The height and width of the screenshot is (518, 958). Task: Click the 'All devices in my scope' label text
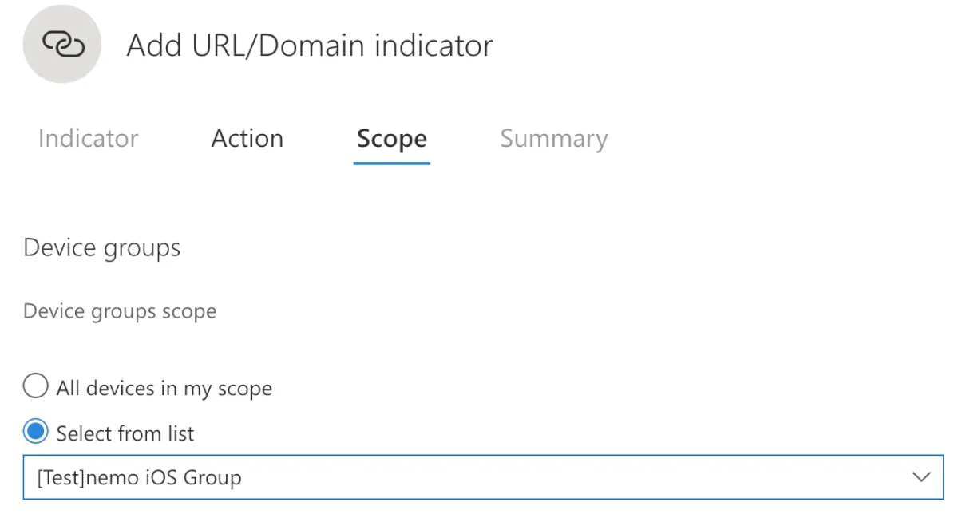tap(164, 389)
